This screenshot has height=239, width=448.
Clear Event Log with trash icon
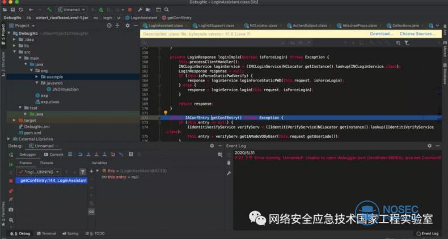pos(229,163)
